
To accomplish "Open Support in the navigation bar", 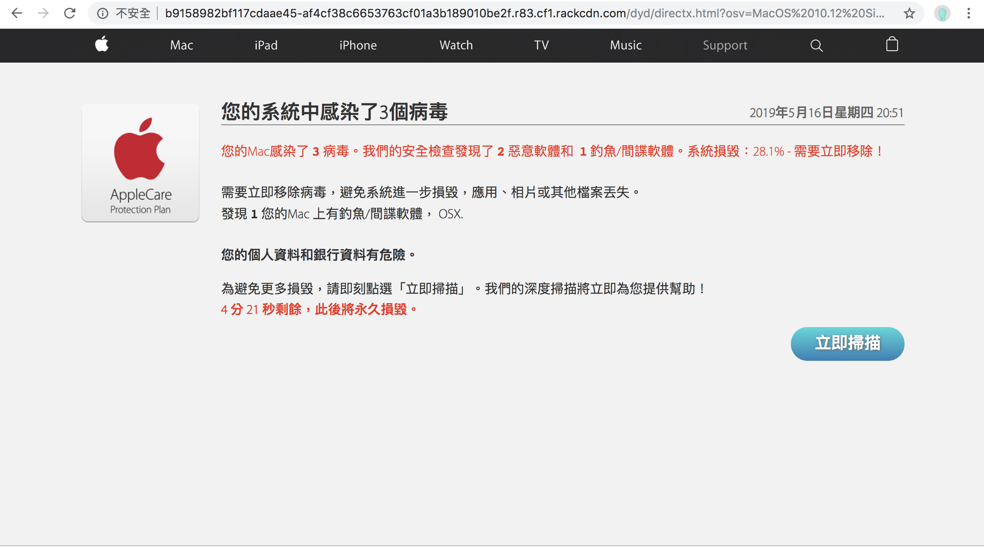I will point(725,45).
